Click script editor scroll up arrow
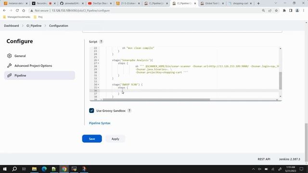The image size is (308, 173). click(280, 49)
